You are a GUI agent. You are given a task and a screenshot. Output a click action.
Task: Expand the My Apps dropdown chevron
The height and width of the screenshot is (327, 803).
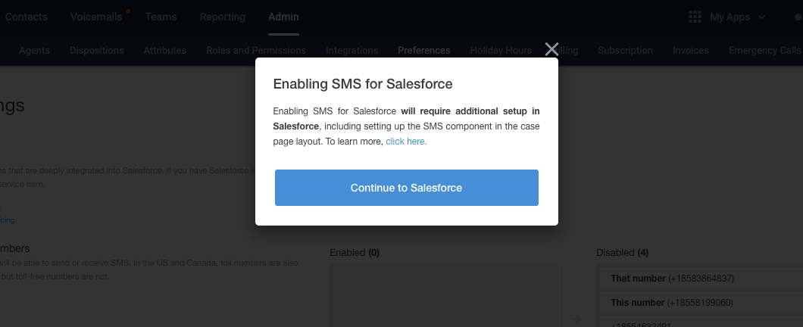pyautogui.click(x=761, y=17)
